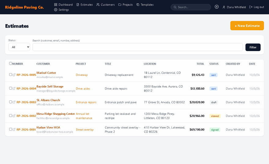The height and width of the screenshot is (164, 269).
Task: Click the sent status badge for RP-2026-0005
Action: click(213, 75)
